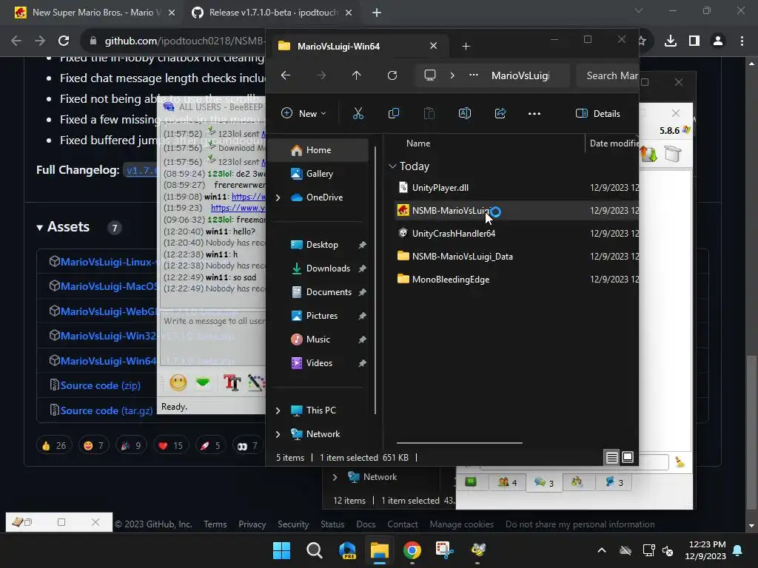The height and width of the screenshot is (568, 758).
Task: Select the MarioVsLuigi-Win64 Explorer tab
Action: click(x=359, y=47)
